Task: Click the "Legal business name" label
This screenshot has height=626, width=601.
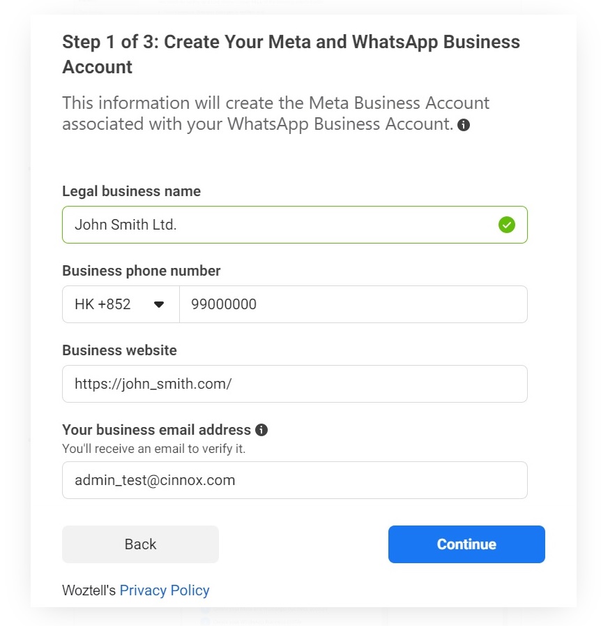Action: (x=131, y=191)
